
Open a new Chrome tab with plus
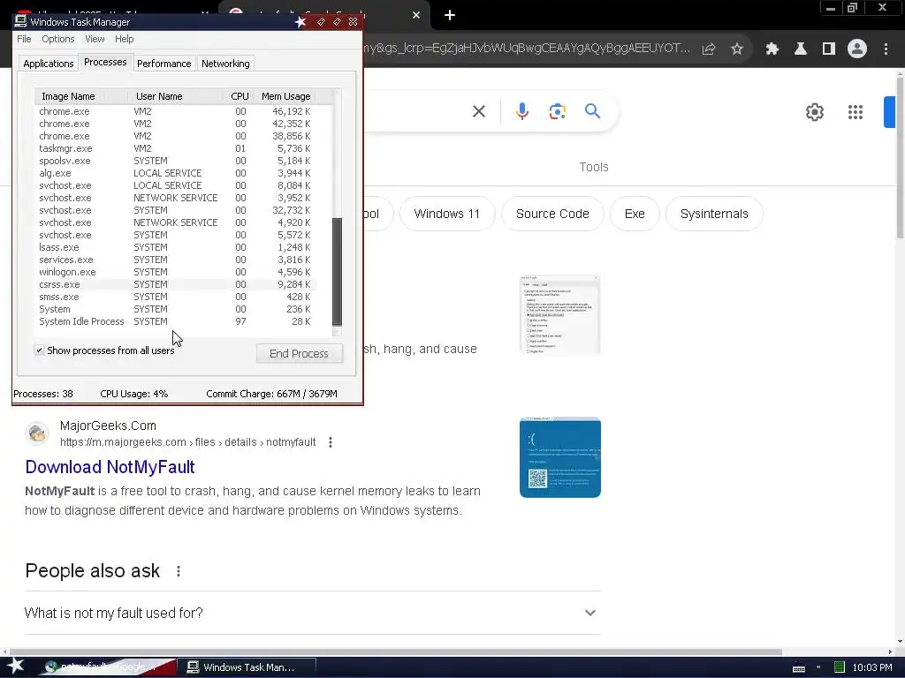point(450,16)
